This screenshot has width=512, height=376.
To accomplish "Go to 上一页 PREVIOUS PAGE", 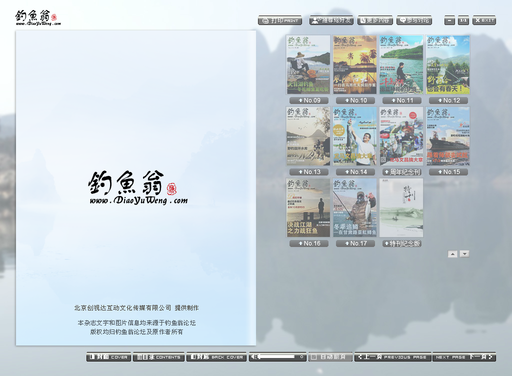I will point(393,356).
